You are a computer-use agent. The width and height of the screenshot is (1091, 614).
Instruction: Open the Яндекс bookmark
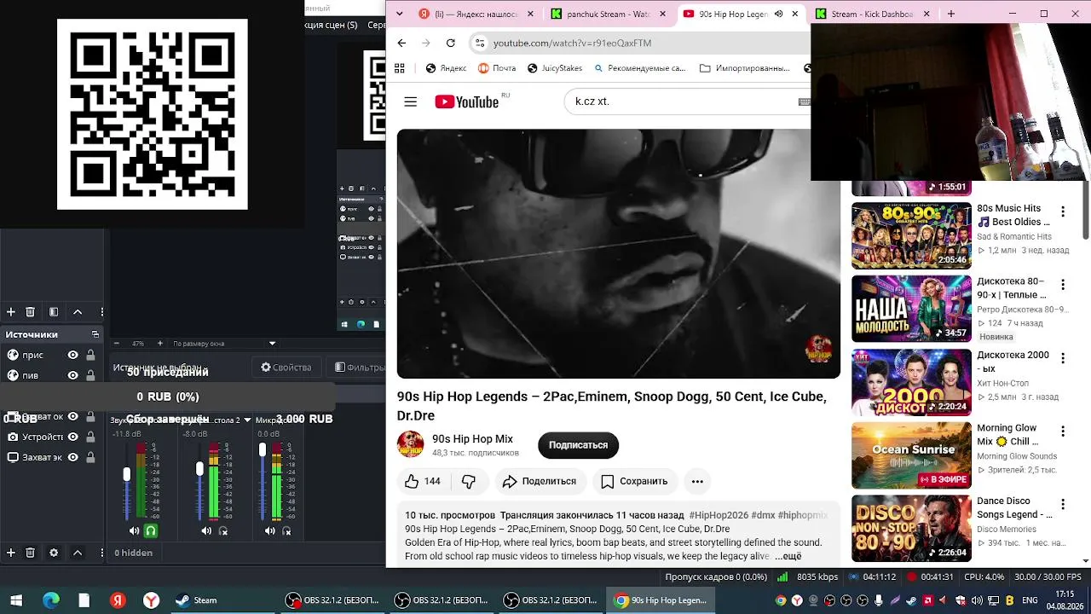(446, 68)
